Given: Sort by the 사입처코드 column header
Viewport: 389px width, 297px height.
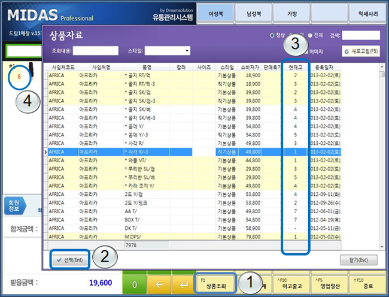Looking at the screenshot, I should [x=63, y=67].
